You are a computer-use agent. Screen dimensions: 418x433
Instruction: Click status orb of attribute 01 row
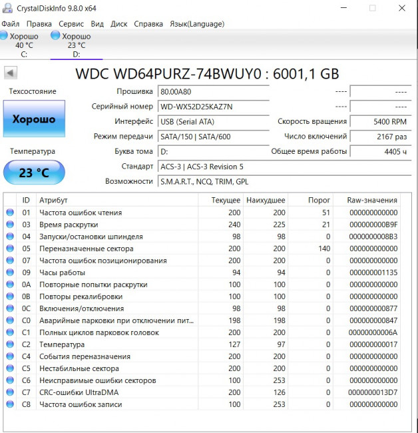10,213
